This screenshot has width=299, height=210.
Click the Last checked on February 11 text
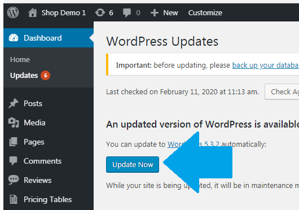coord(182,92)
